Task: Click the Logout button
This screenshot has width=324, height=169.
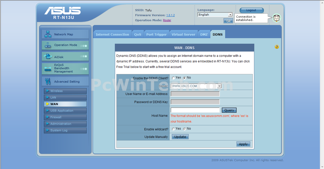Action: tap(251, 10)
